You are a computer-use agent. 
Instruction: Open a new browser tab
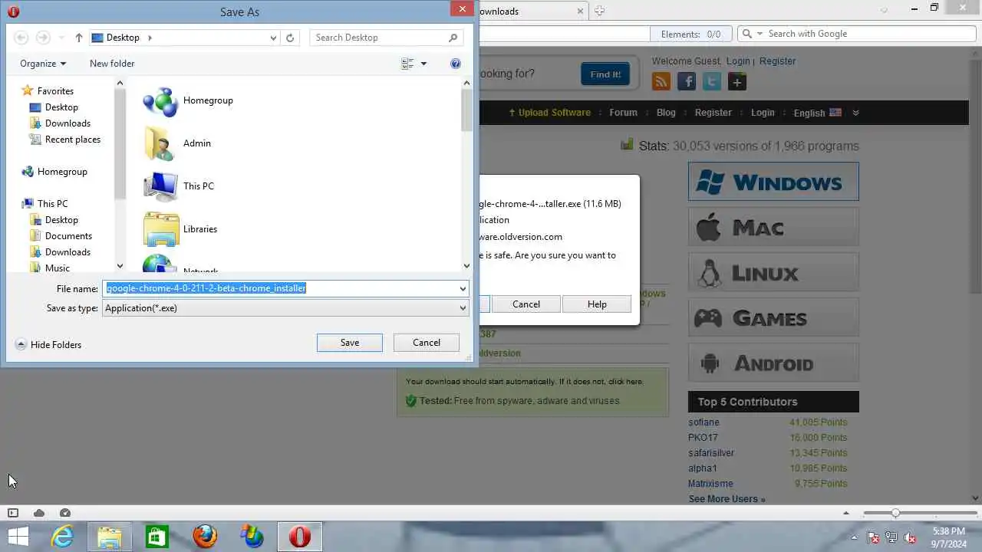pyautogui.click(x=599, y=11)
